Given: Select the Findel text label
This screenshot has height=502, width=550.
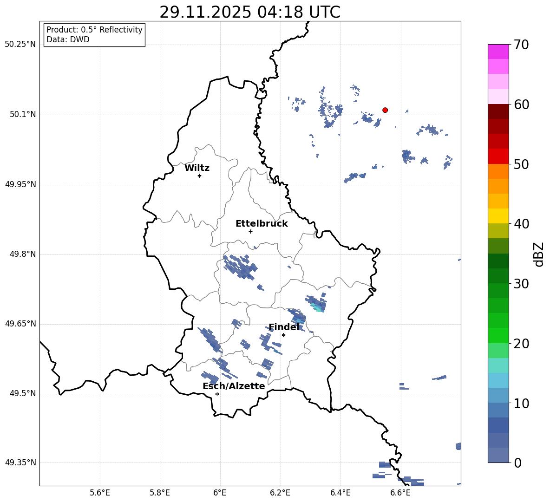Looking at the screenshot, I should (x=284, y=327).
